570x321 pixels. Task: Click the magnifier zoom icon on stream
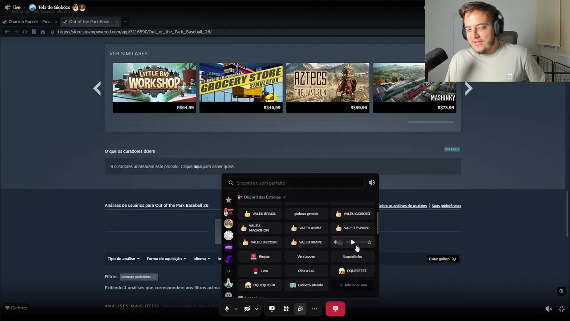coord(562,291)
